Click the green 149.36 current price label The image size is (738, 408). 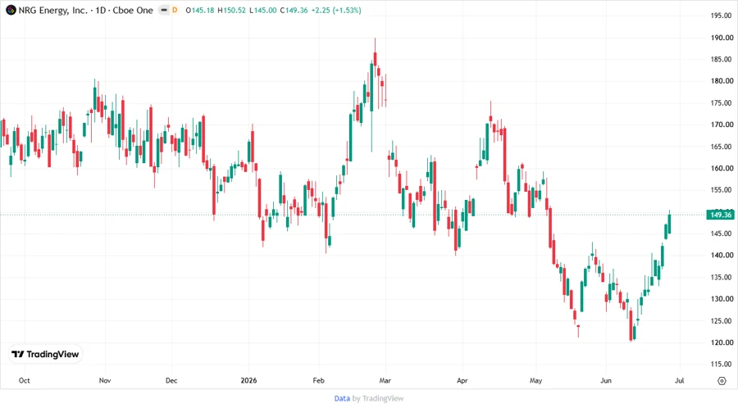click(x=720, y=215)
